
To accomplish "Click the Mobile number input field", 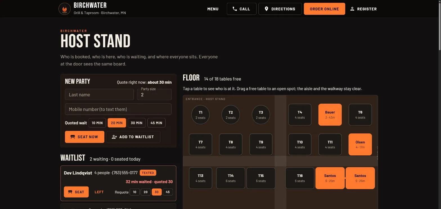I will [118, 109].
